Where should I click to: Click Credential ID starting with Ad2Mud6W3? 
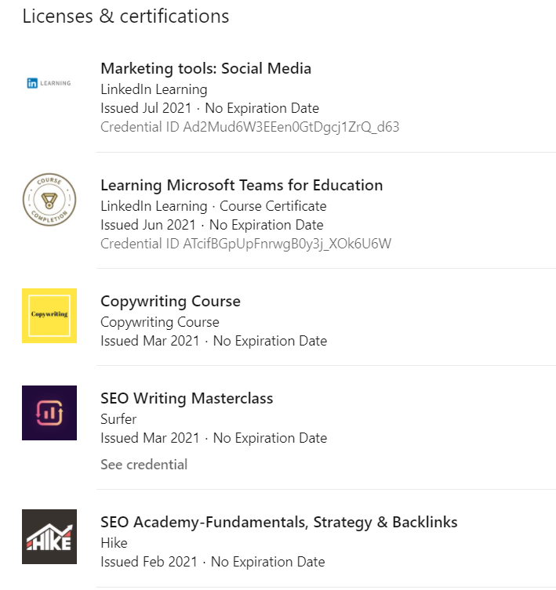click(249, 127)
